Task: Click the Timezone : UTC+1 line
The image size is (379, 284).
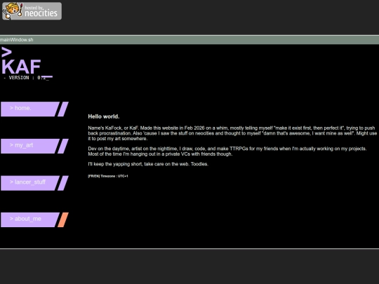Action: point(108,176)
